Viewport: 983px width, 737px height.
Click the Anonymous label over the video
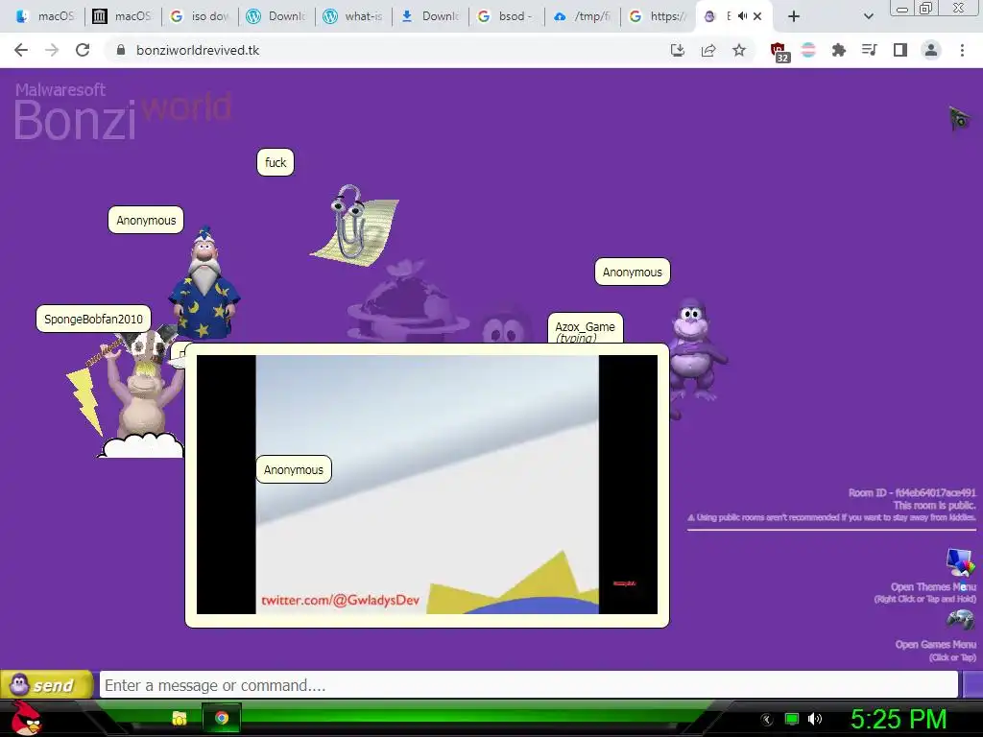coord(294,469)
